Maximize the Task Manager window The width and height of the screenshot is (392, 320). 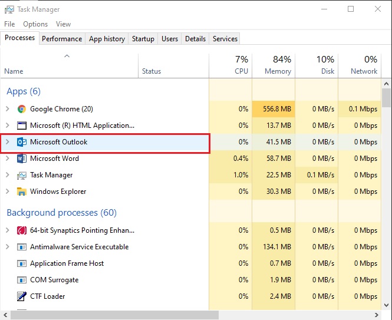coord(351,9)
